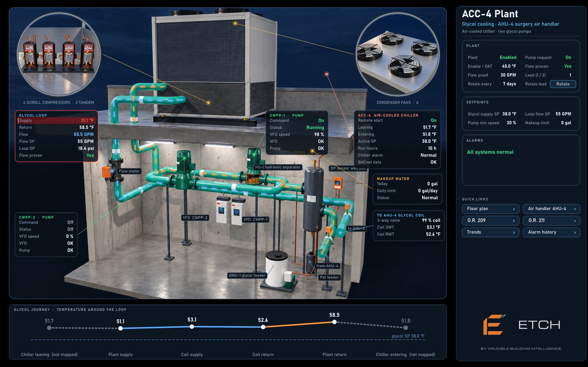Click the Rotate lead button
The height and width of the screenshot is (367, 588).
[x=563, y=84]
